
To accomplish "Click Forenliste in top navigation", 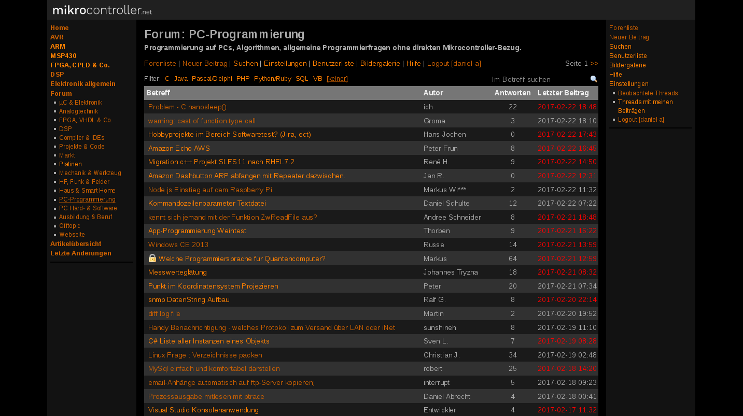I will click(160, 63).
